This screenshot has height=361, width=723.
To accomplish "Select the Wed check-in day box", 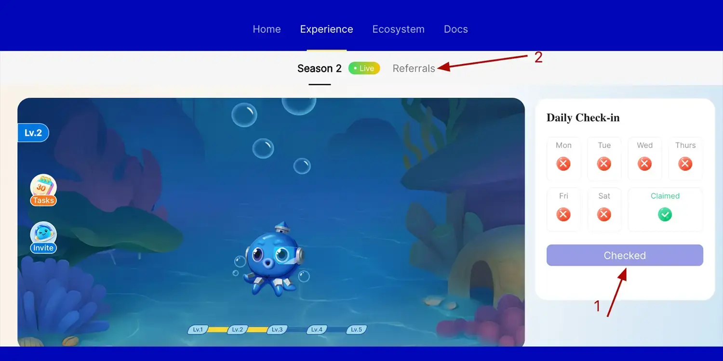I will pyautogui.click(x=644, y=159).
